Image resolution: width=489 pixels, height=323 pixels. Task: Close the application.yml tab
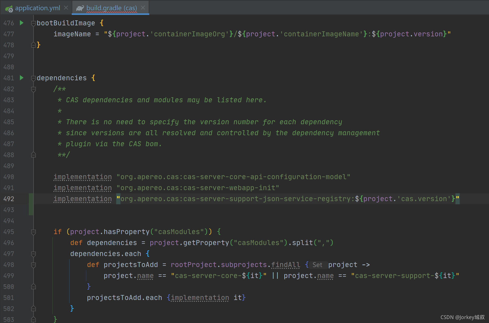click(66, 8)
